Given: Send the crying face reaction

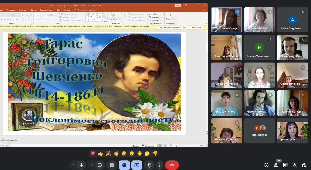Looking at the screenshot, I should pos(140,153).
